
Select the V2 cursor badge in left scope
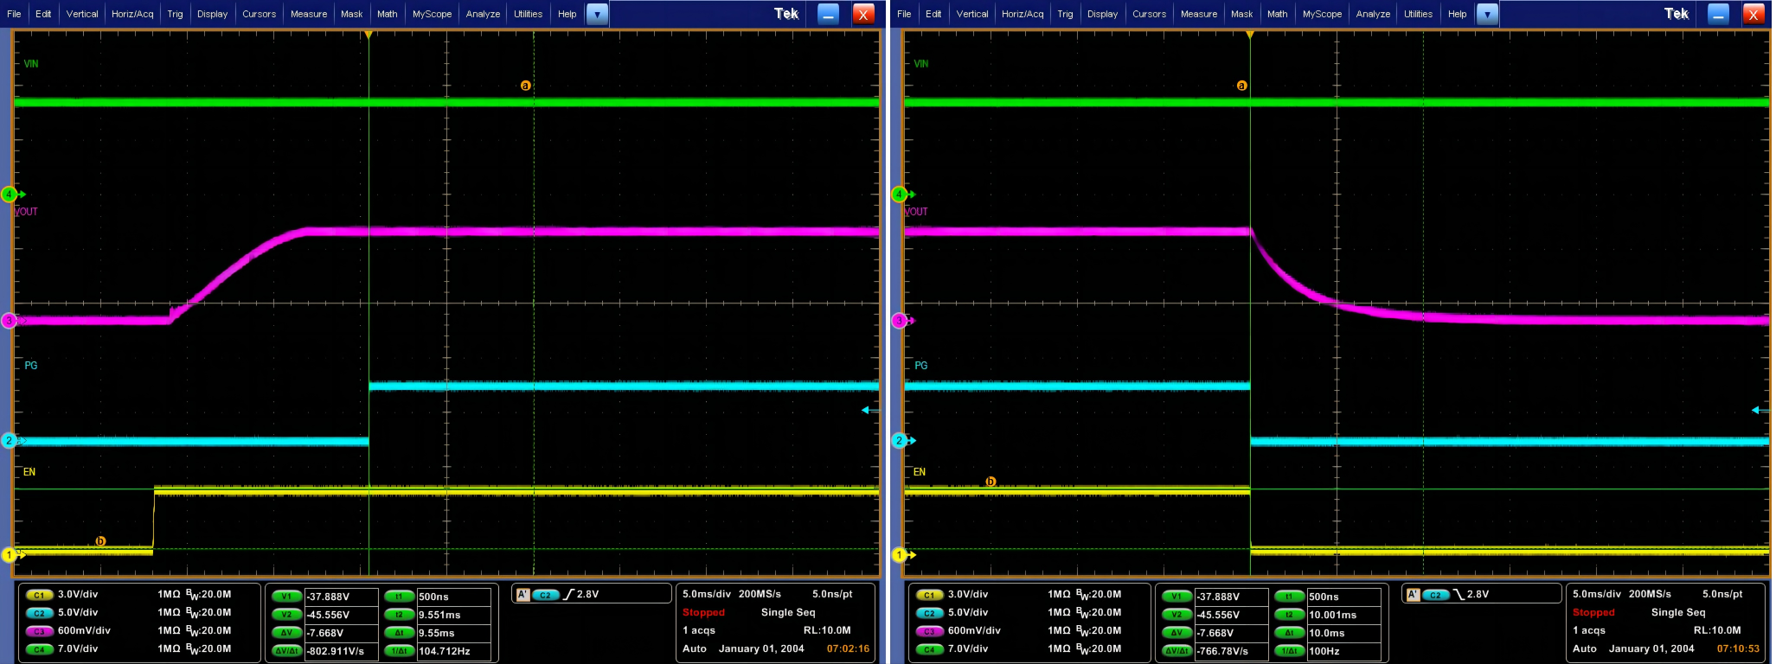pyautogui.click(x=286, y=615)
